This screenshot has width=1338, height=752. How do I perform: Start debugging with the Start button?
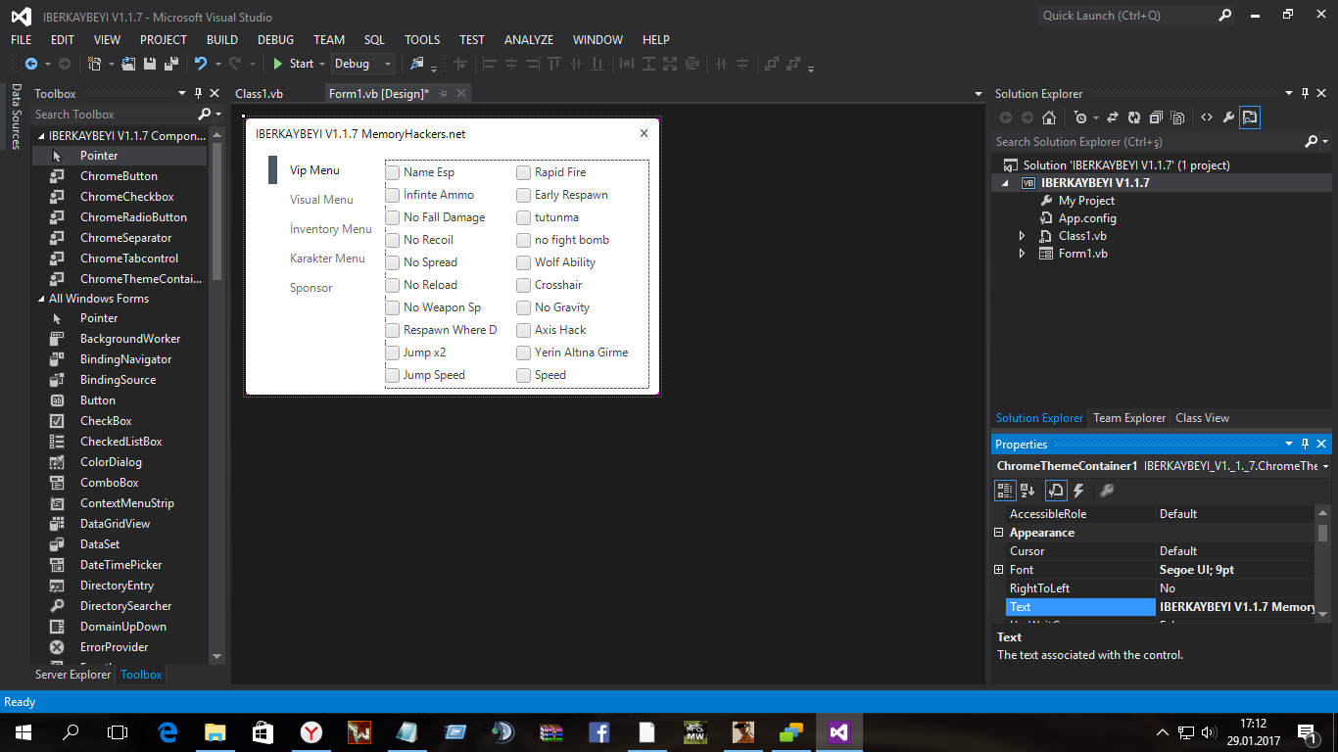pyautogui.click(x=293, y=64)
